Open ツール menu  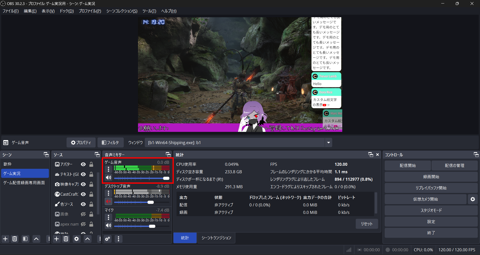(x=149, y=11)
